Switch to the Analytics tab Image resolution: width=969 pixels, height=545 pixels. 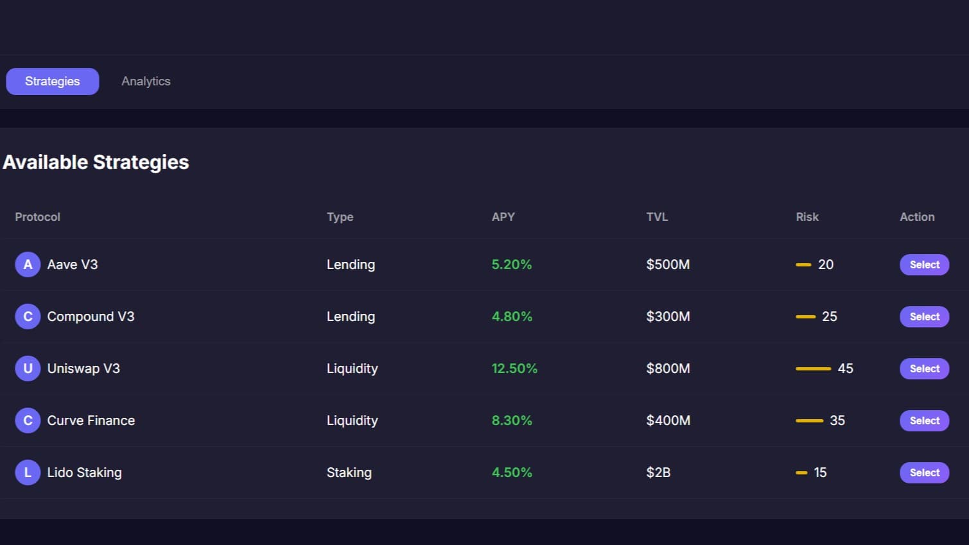click(146, 82)
